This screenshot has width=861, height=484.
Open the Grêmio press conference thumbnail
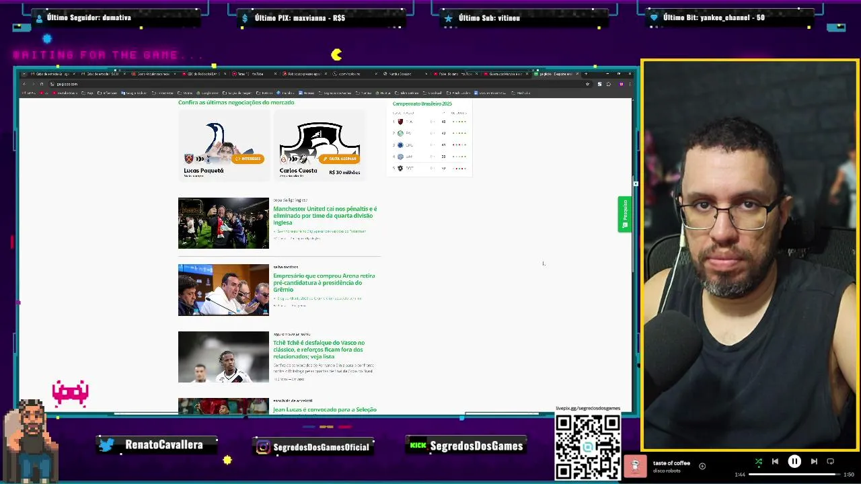pyautogui.click(x=223, y=290)
